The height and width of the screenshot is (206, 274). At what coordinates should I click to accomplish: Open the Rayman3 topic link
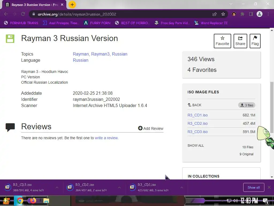click(x=100, y=54)
